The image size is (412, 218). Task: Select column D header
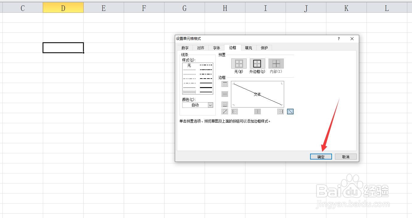(63, 8)
